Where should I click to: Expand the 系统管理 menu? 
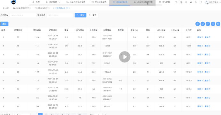tap(53, 2)
